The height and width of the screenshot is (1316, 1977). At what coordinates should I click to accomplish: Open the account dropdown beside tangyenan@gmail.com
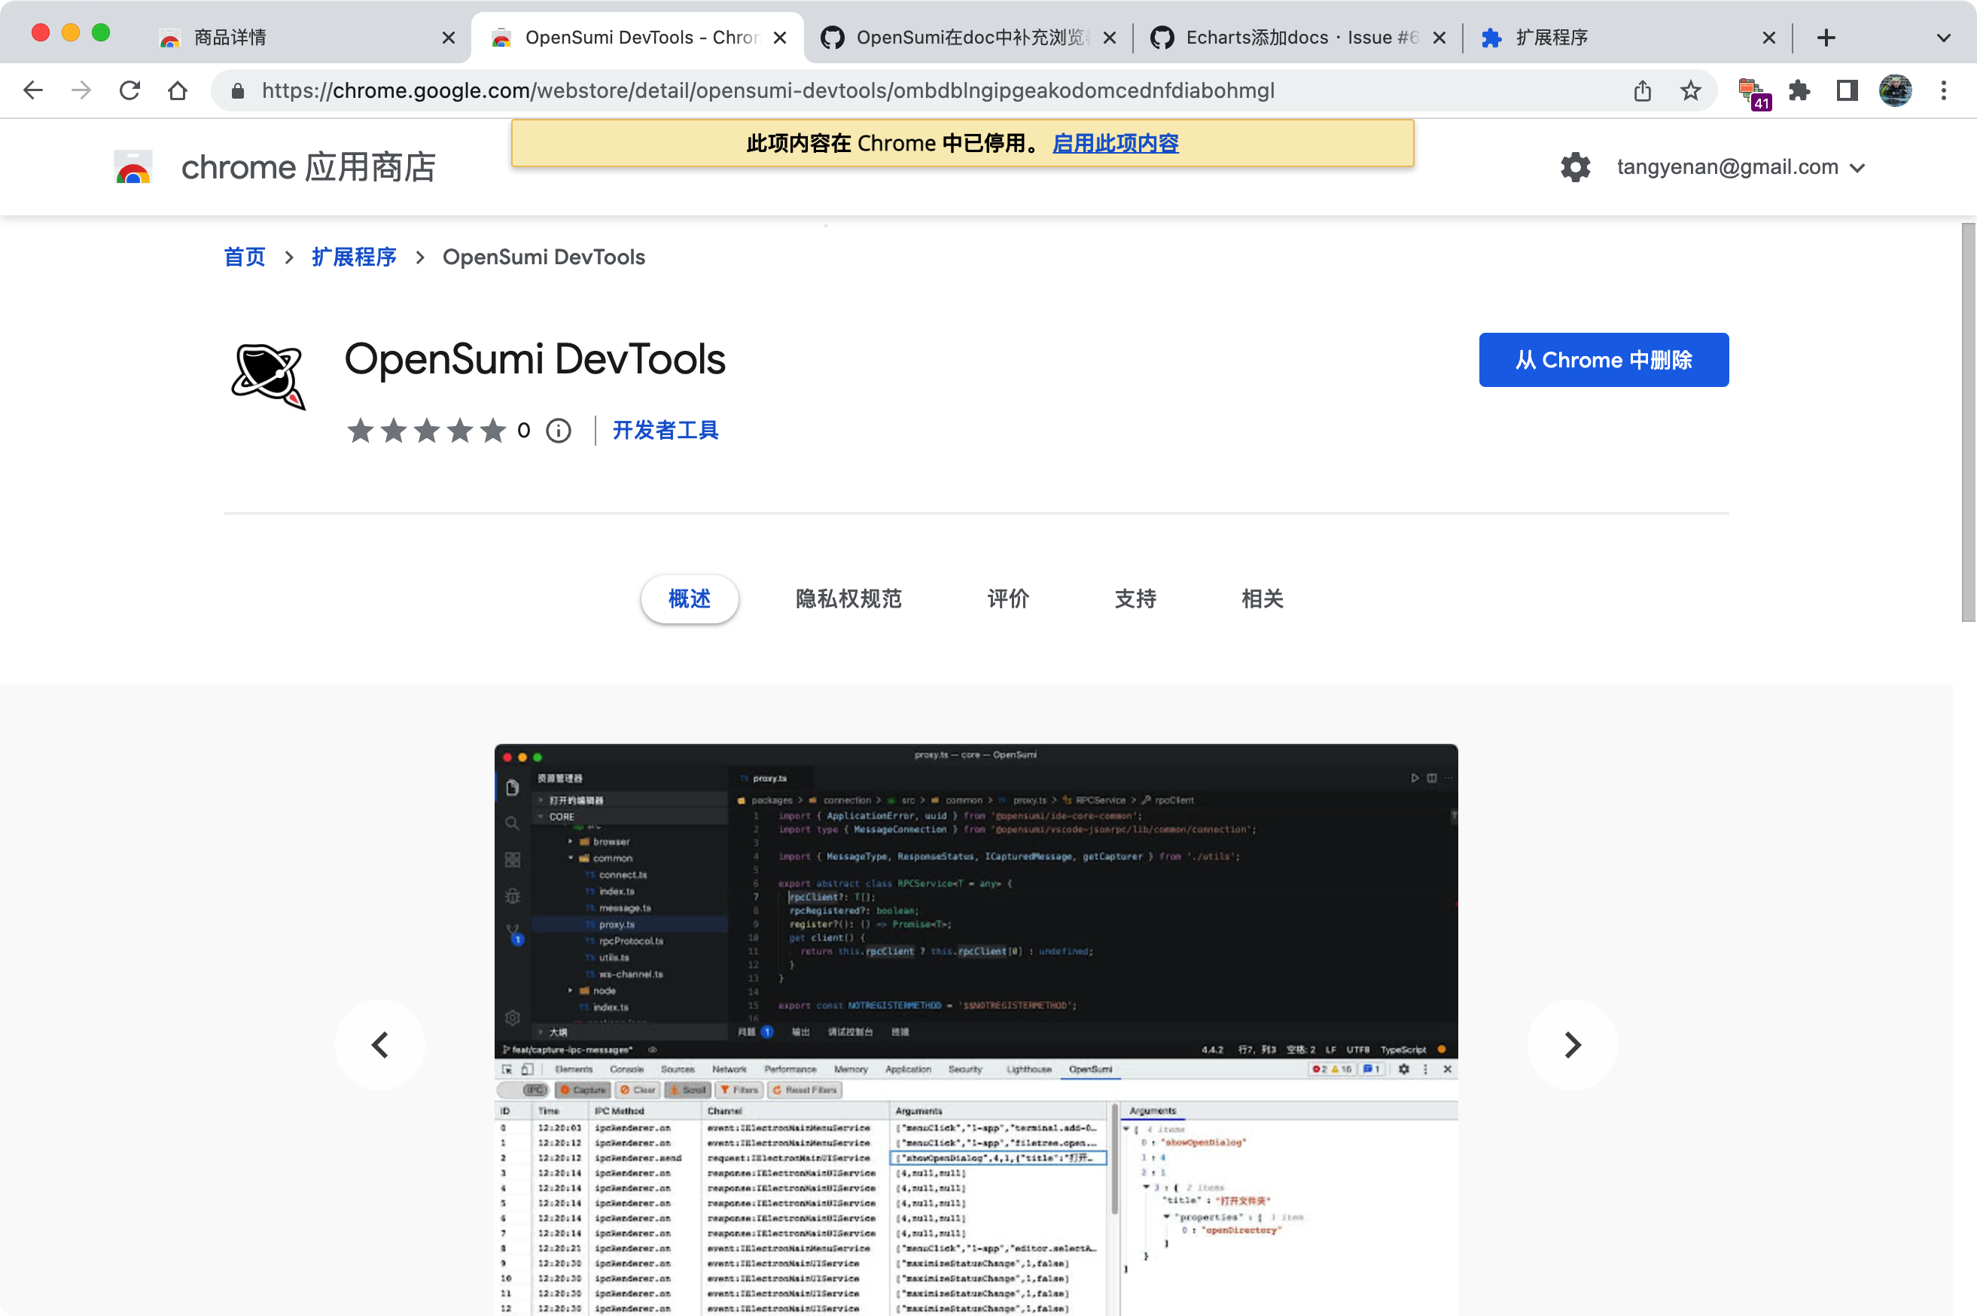coord(1860,166)
